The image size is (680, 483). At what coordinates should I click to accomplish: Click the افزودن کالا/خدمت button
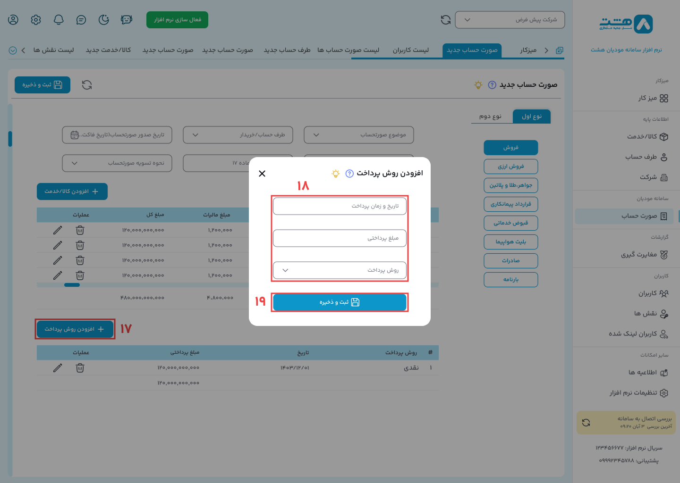point(72,192)
